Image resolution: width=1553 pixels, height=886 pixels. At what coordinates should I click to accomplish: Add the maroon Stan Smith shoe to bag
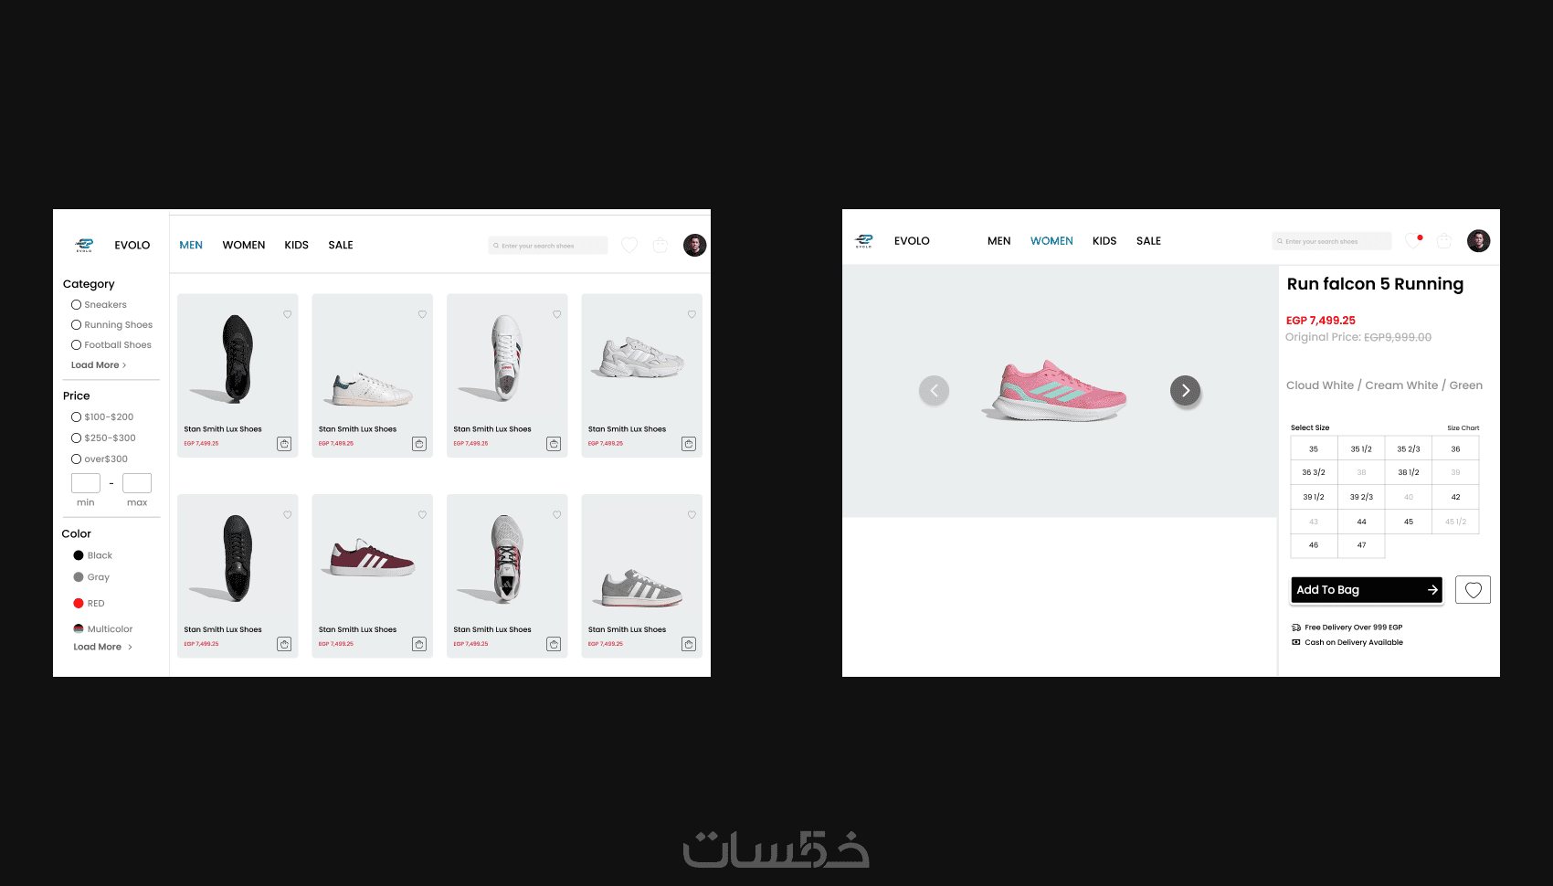pos(419,644)
